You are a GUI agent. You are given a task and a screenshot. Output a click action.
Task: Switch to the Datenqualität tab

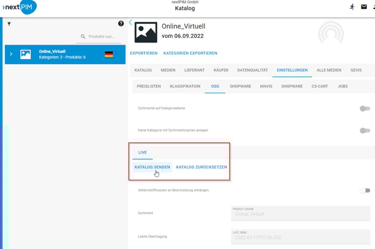253,70
